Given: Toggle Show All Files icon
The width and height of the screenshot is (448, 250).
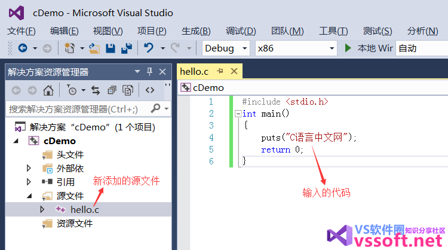Looking at the screenshot, I should pos(128,90).
